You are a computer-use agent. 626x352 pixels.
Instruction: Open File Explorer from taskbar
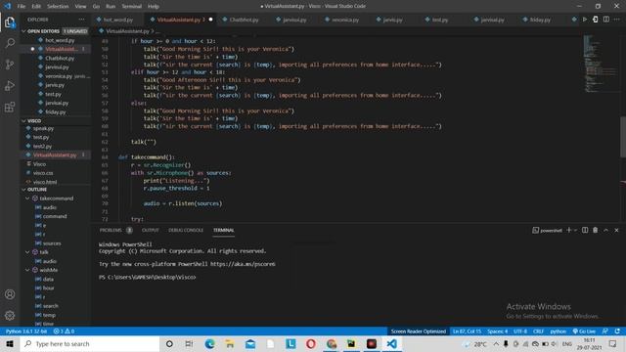point(230,343)
